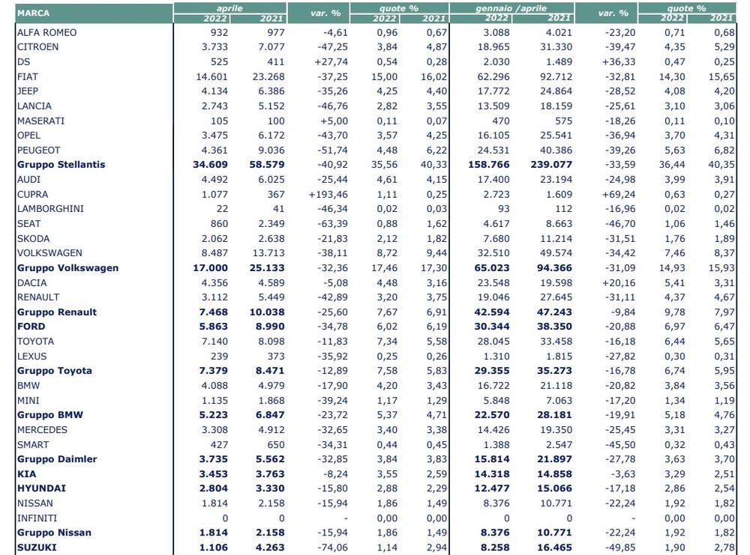This screenshot has height=555, width=750.
Task: Select the OPEL row label
Action: pos(28,135)
